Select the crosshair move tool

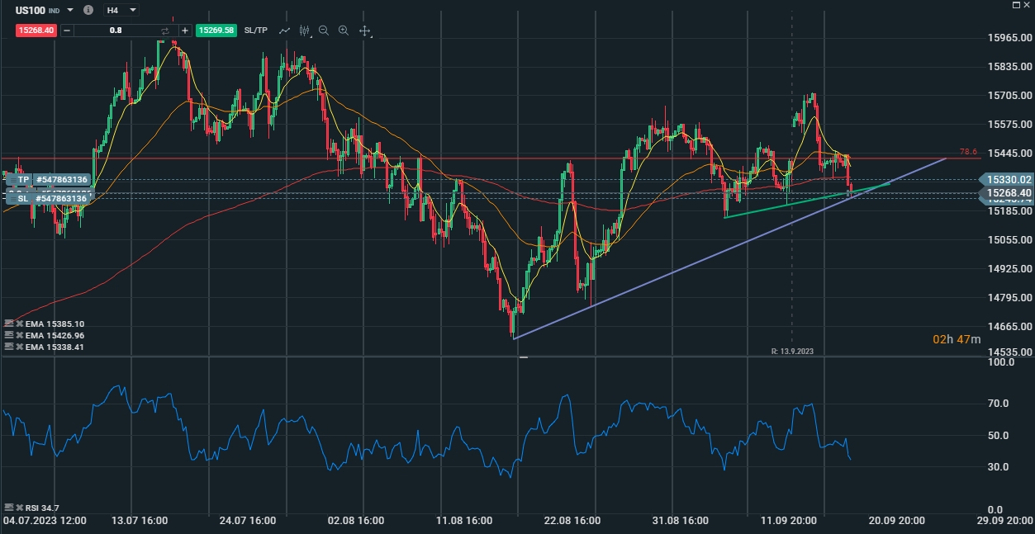(364, 31)
